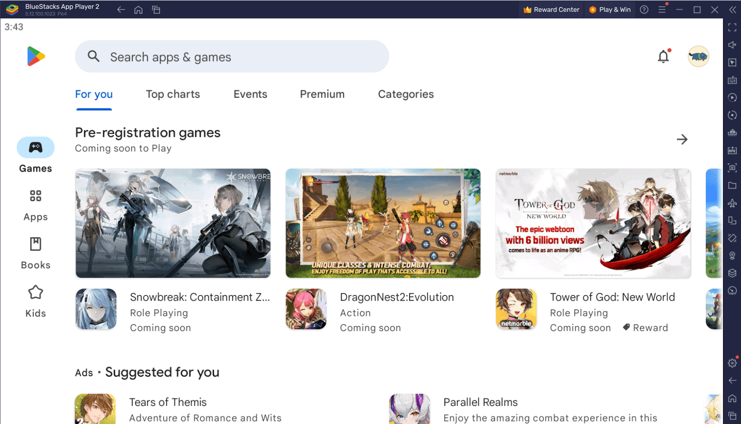Click the sync operations icon
Image resolution: width=741 pixels, height=424 pixels.
coord(732,115)
